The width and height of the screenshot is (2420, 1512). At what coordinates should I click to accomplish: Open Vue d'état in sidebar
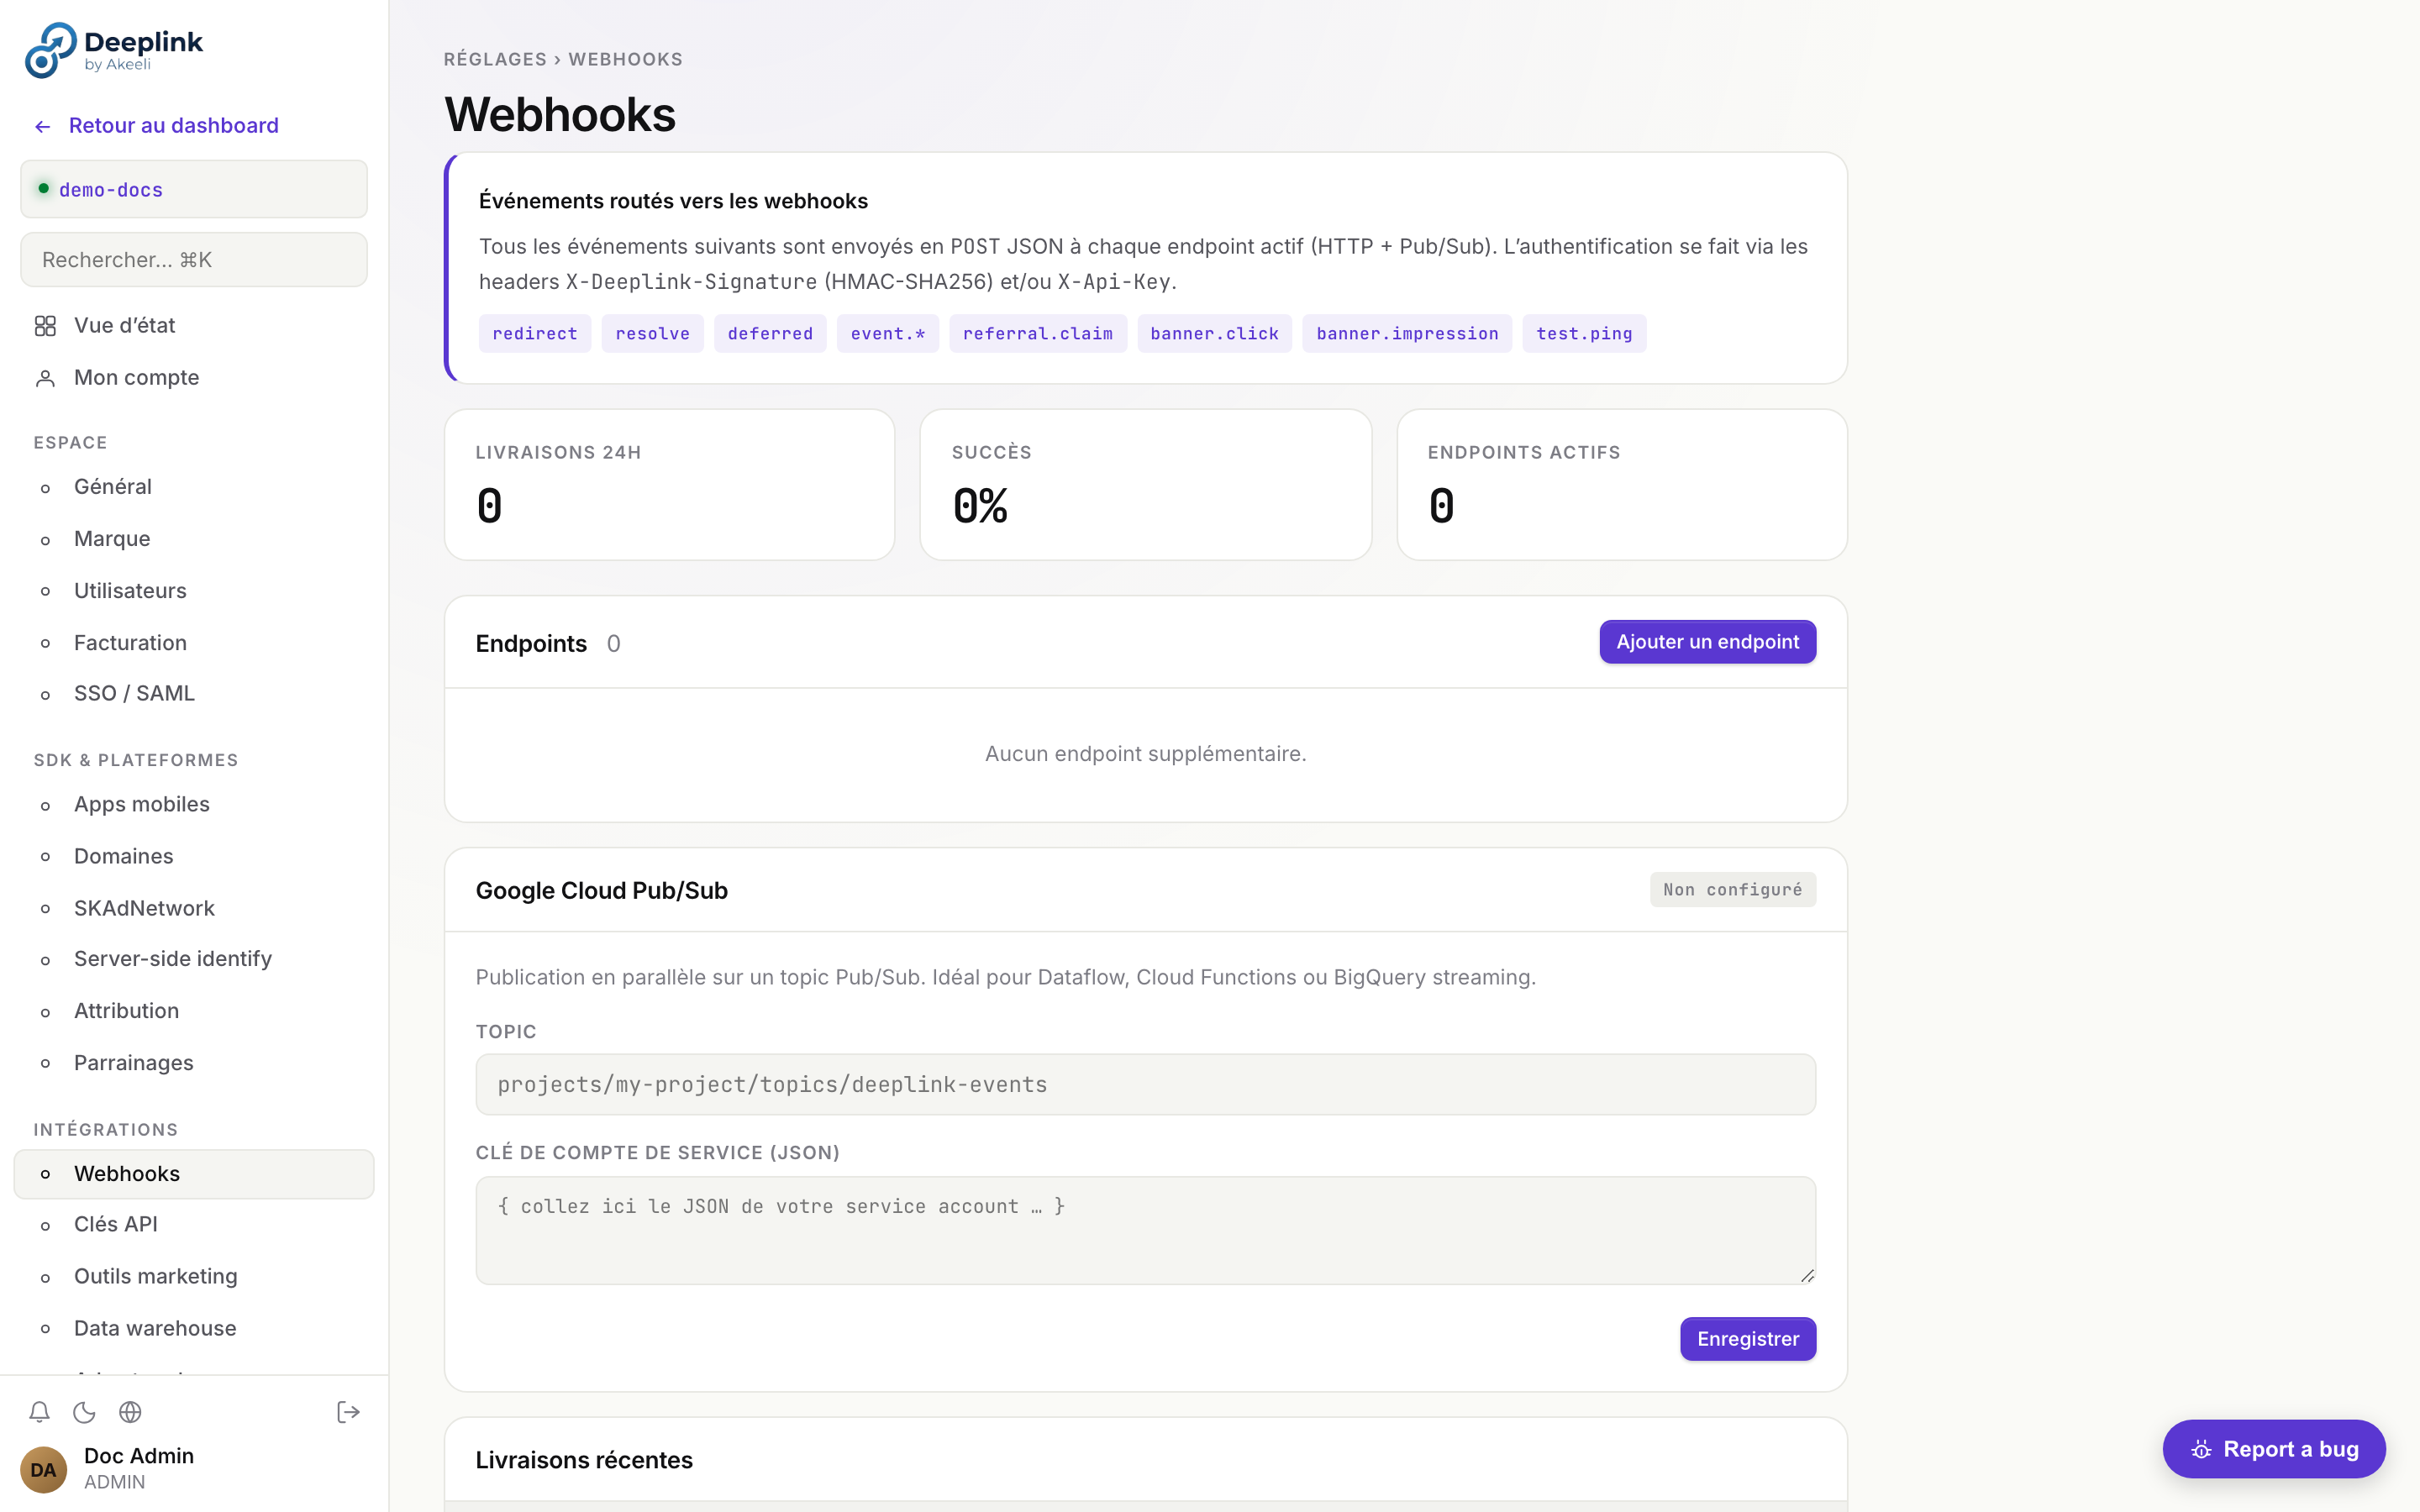tap(194, 326)
